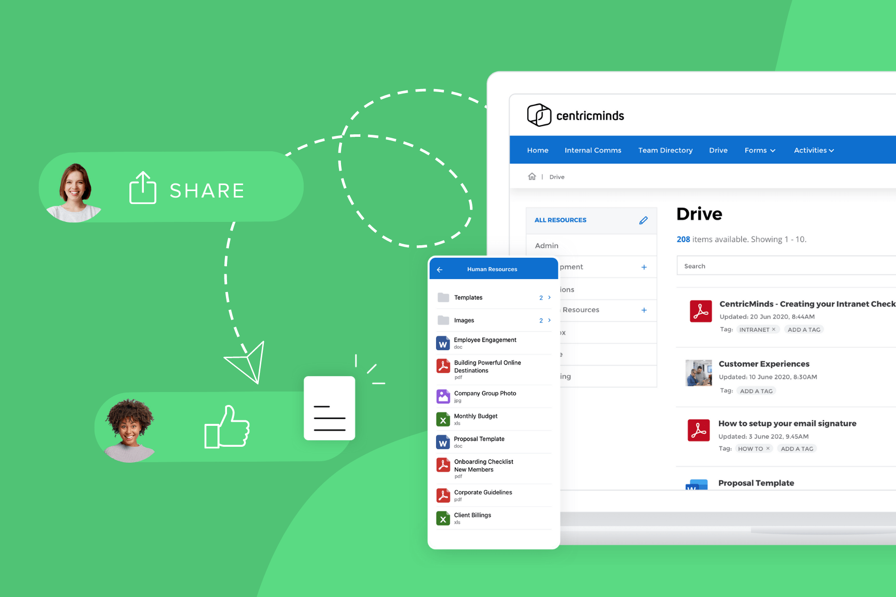Click Excel icon for Monthly Budget

(x=443, y=419)
